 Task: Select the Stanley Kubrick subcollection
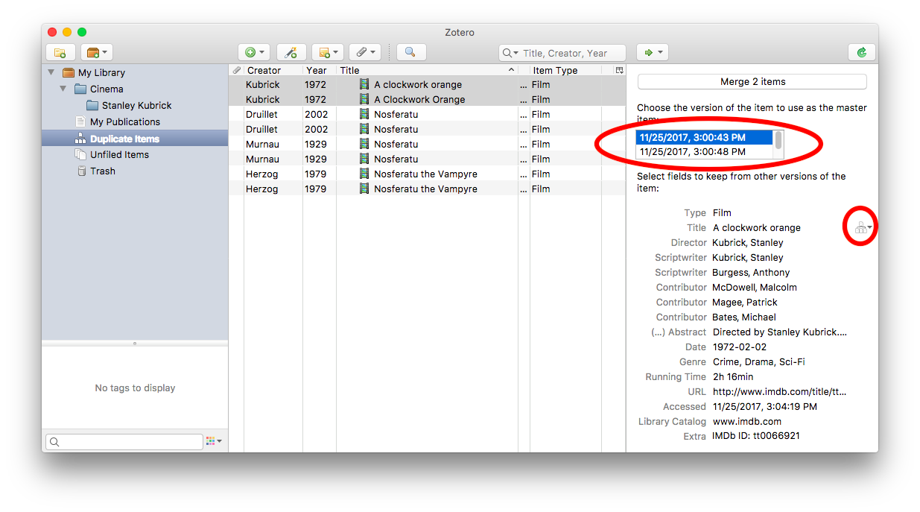click(x=136, y=105)
